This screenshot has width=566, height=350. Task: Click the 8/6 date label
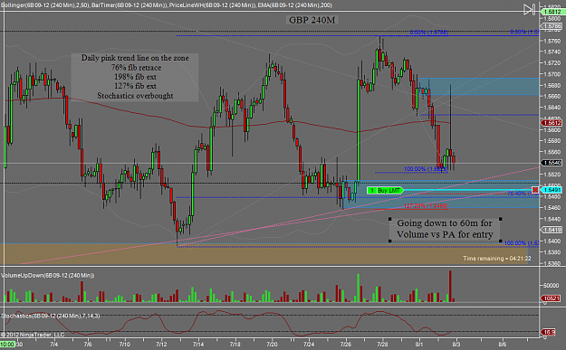point(503,345)
